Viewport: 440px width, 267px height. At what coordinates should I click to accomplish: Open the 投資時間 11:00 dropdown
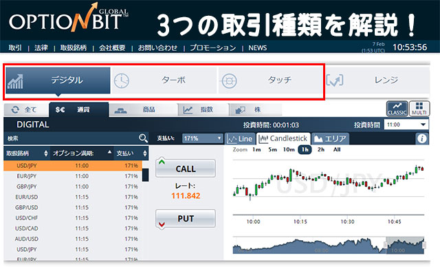pos(406,125)
